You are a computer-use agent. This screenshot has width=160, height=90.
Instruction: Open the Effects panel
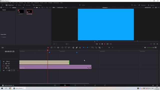point(18,5)
